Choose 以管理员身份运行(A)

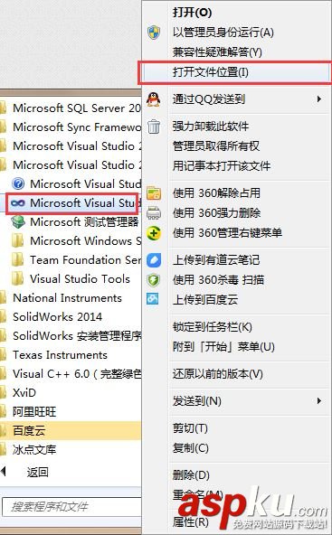pyautogui.click(x=223, y=33)
